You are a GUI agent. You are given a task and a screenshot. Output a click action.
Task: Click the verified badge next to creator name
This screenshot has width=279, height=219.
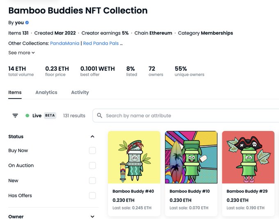point(27,23)
